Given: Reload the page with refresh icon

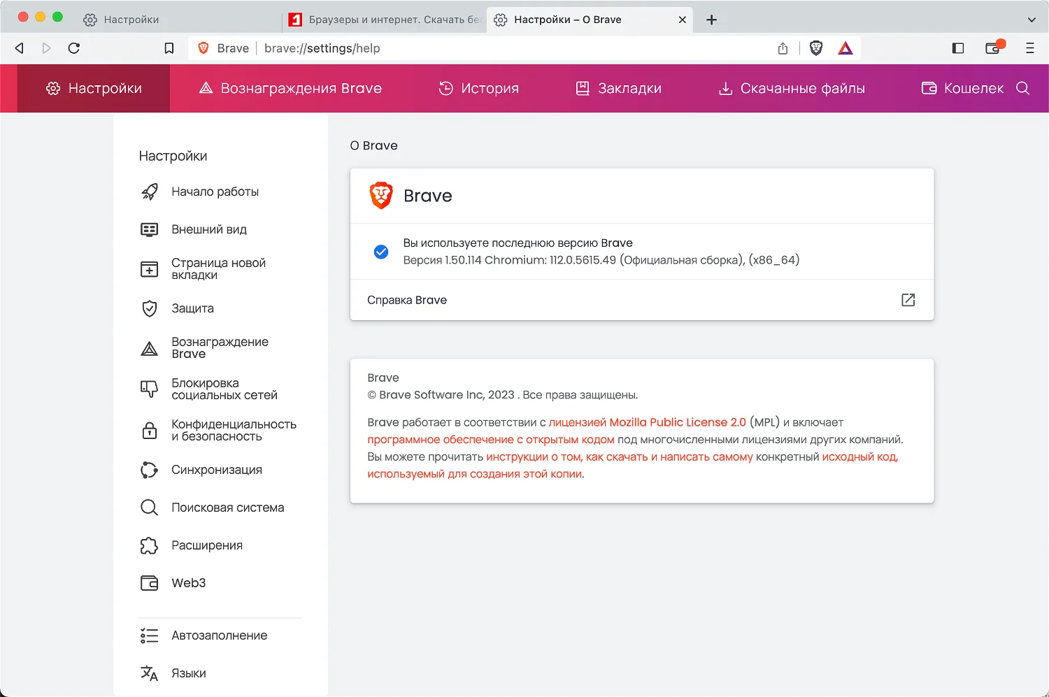Looking at the screenshot, I should (74, 48).
